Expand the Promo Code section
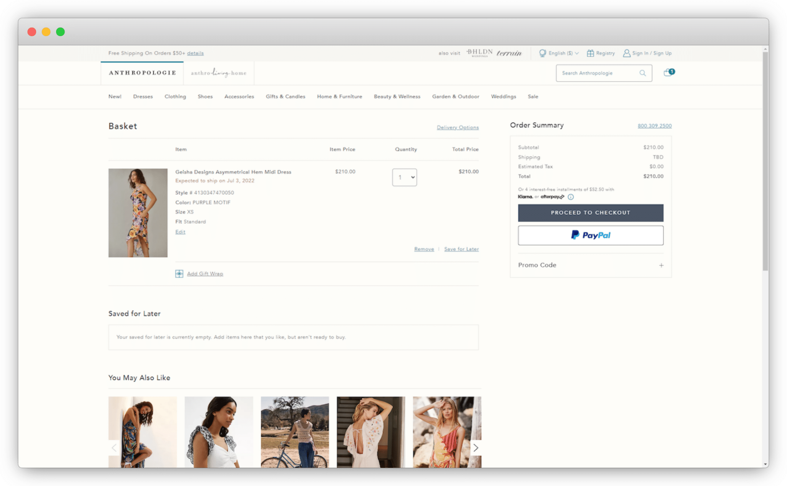The height and width of the screenshot is (486, 787). (661, 265)
